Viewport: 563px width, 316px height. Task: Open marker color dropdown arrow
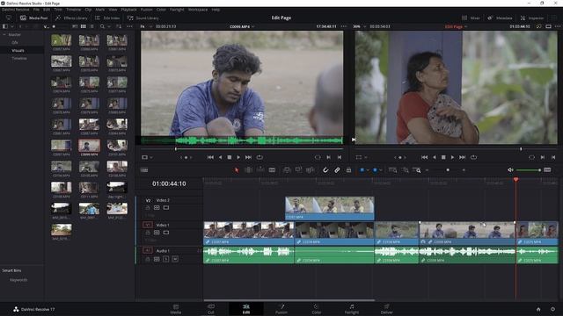point(381,170)
